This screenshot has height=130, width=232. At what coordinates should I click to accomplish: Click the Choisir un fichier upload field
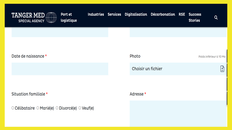[x=178, y=69]
